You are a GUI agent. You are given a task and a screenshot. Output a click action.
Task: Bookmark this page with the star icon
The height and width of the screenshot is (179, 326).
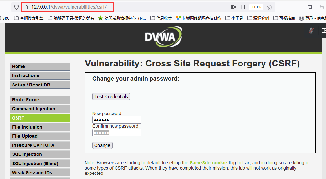270,7
